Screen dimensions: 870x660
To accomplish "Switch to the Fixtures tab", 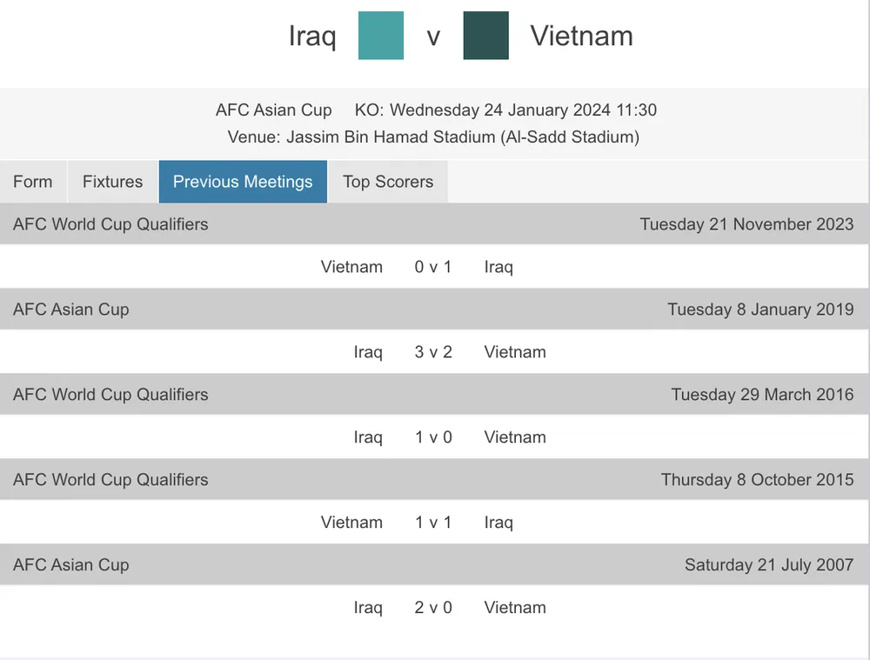I will coord(112,182).
